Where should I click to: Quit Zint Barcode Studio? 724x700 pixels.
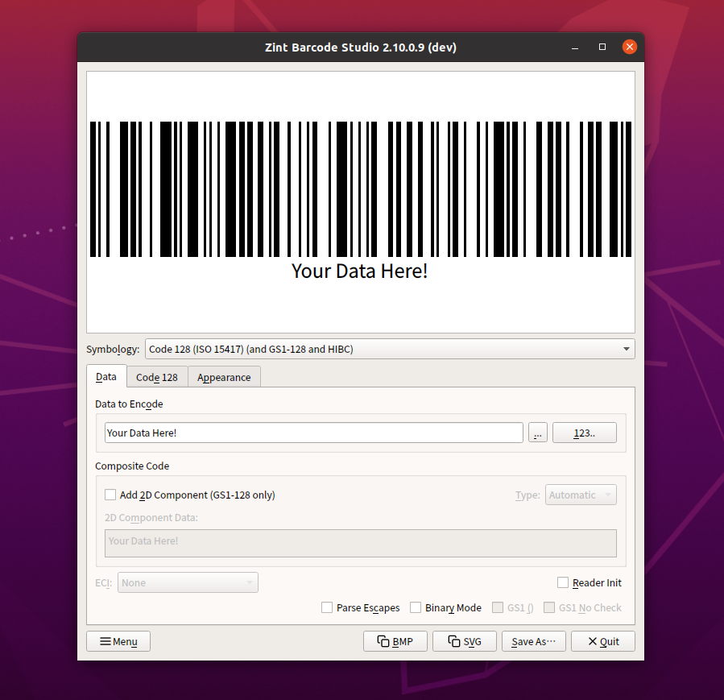coord(602,641)
